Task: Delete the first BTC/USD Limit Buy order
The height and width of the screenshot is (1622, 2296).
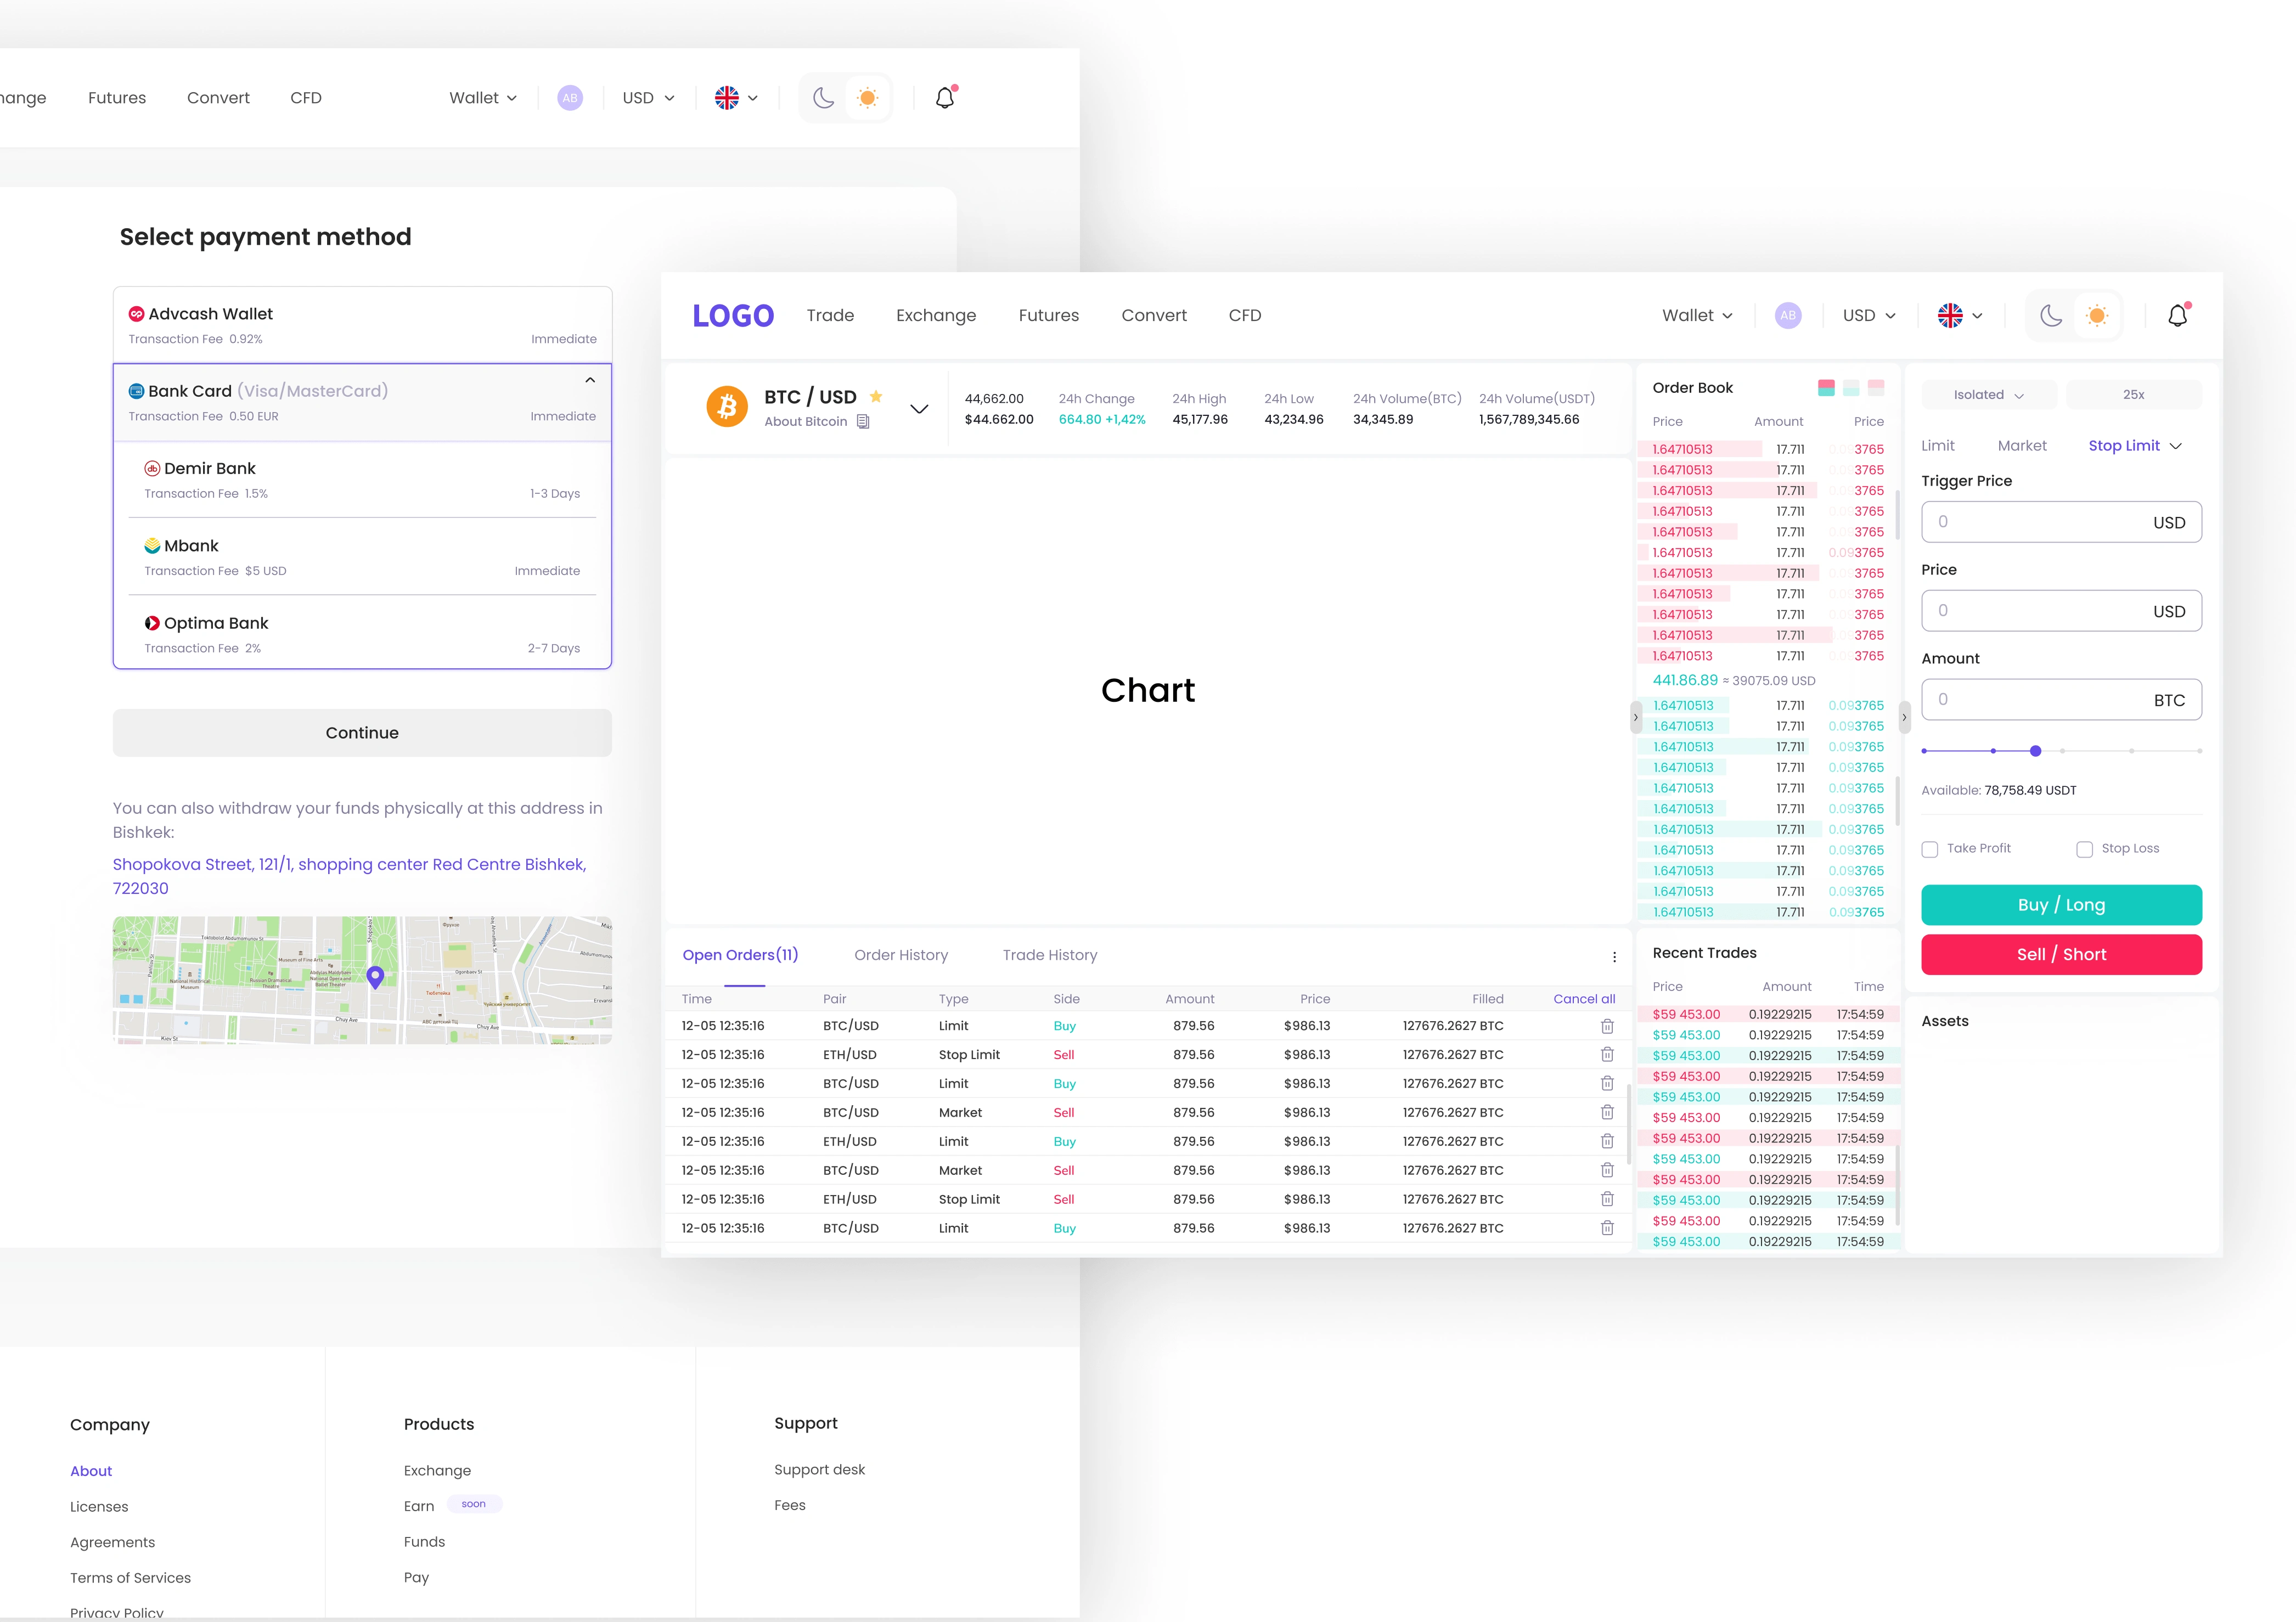Action: tap(1607, 1026)
